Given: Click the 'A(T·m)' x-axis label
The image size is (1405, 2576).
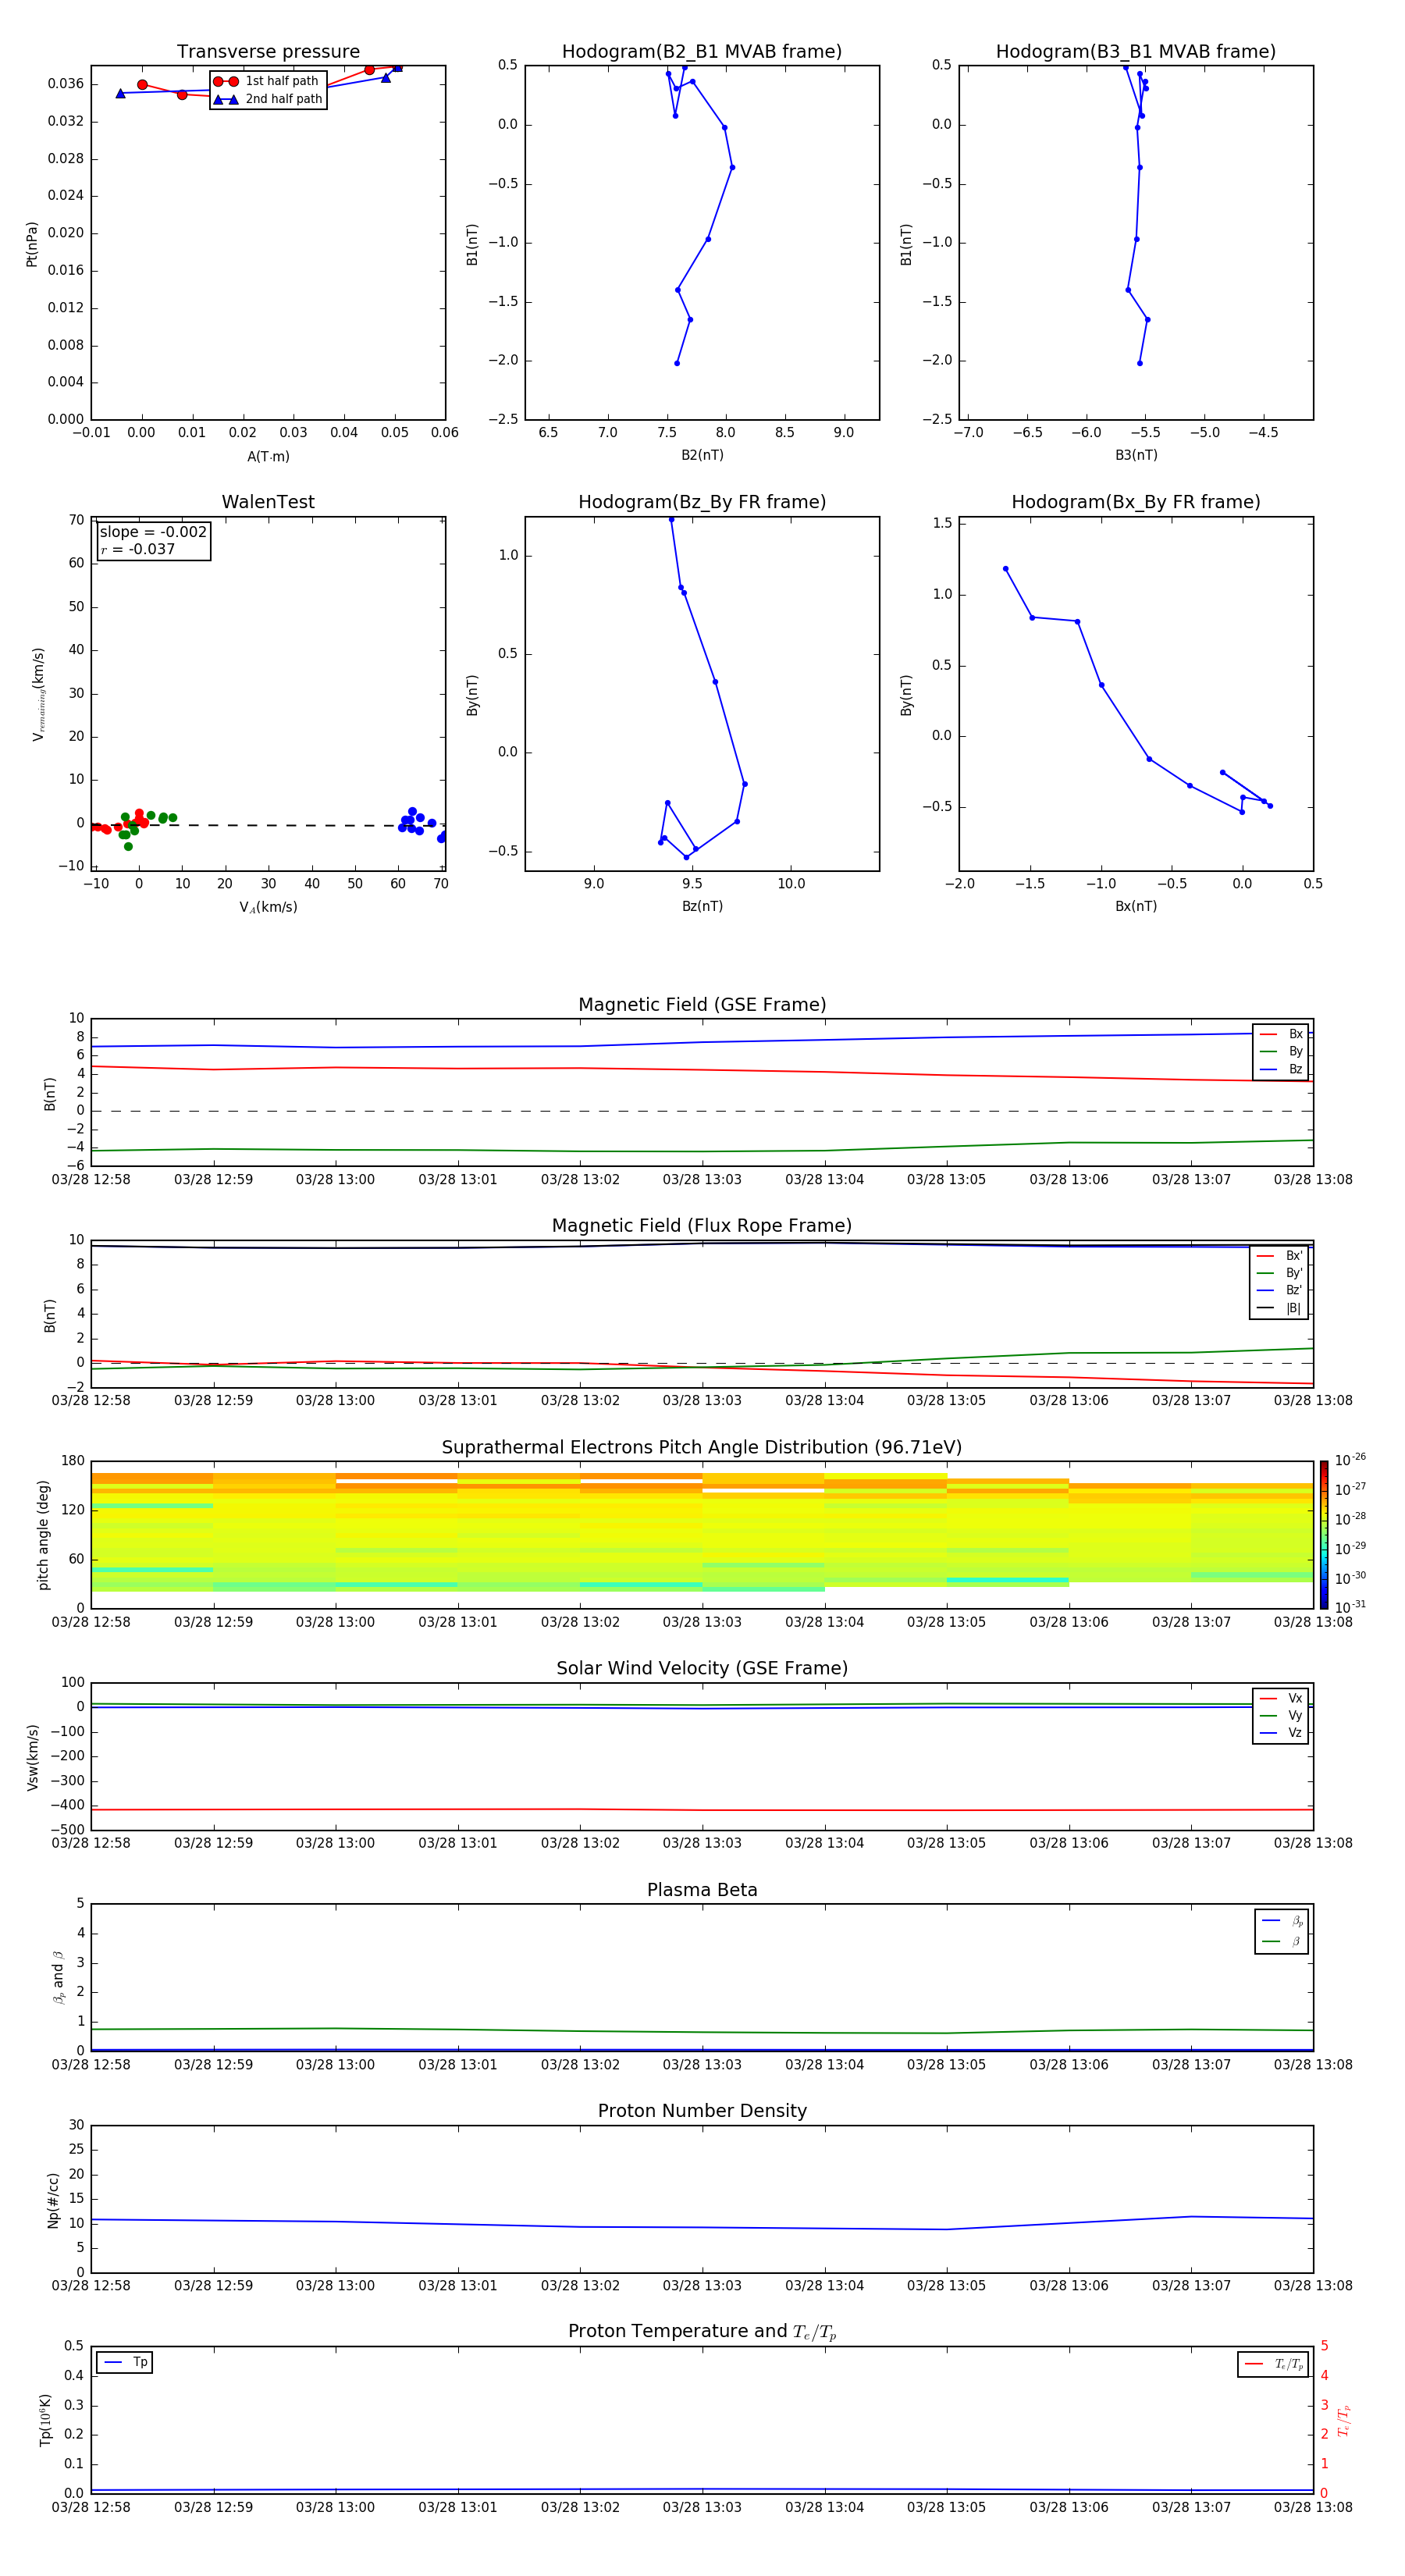Looking at the screenshot, I should click(268, 457).
